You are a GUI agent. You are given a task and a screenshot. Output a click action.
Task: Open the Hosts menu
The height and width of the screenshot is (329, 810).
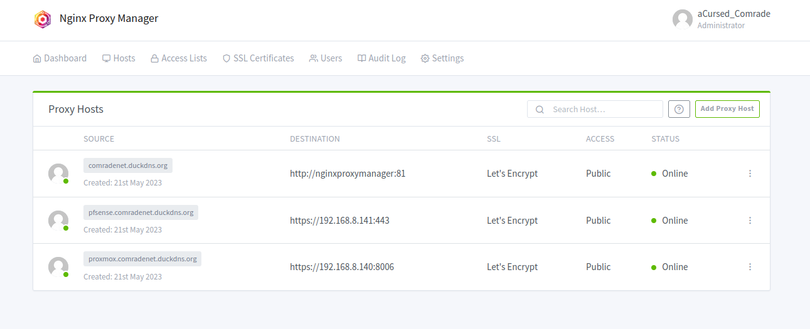[119, 58]
